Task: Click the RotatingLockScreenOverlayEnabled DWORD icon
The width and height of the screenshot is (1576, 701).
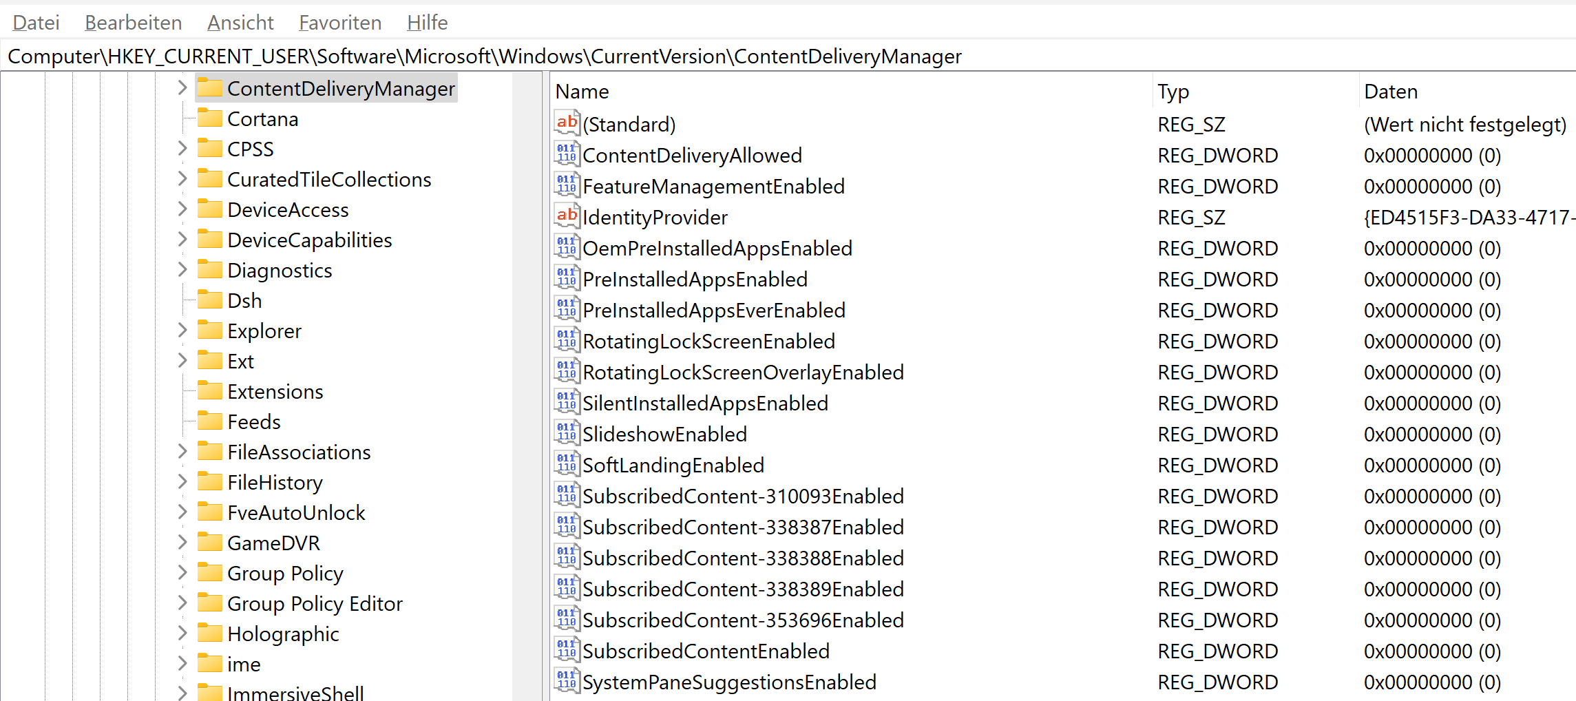Action: (x=567, y=371)
